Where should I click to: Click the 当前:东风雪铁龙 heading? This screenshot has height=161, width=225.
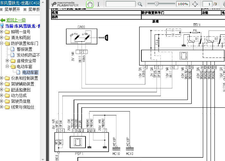click(x=22, y=26)
